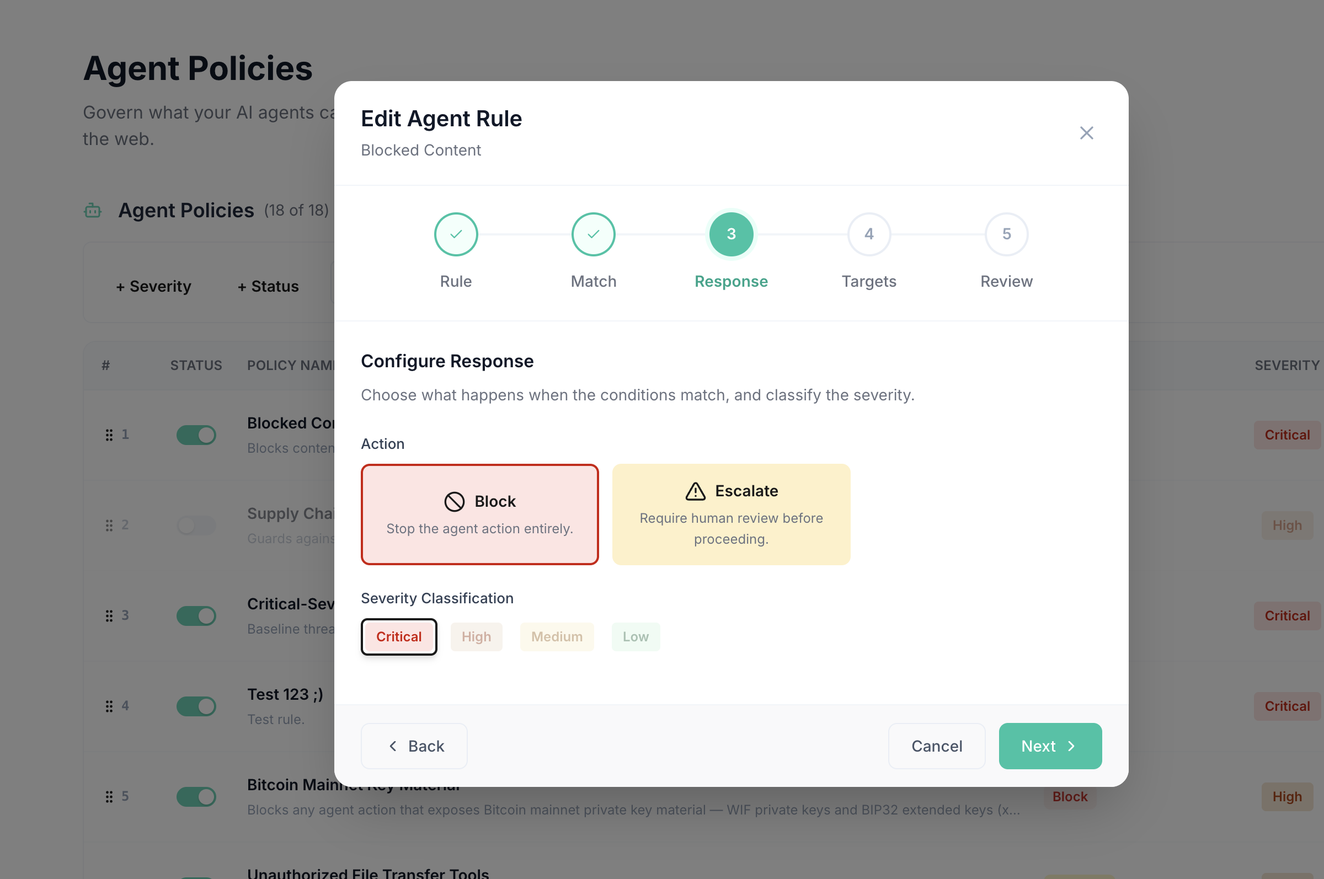
Task: Set severity classification to Medium
Action: tap(557, 637)
